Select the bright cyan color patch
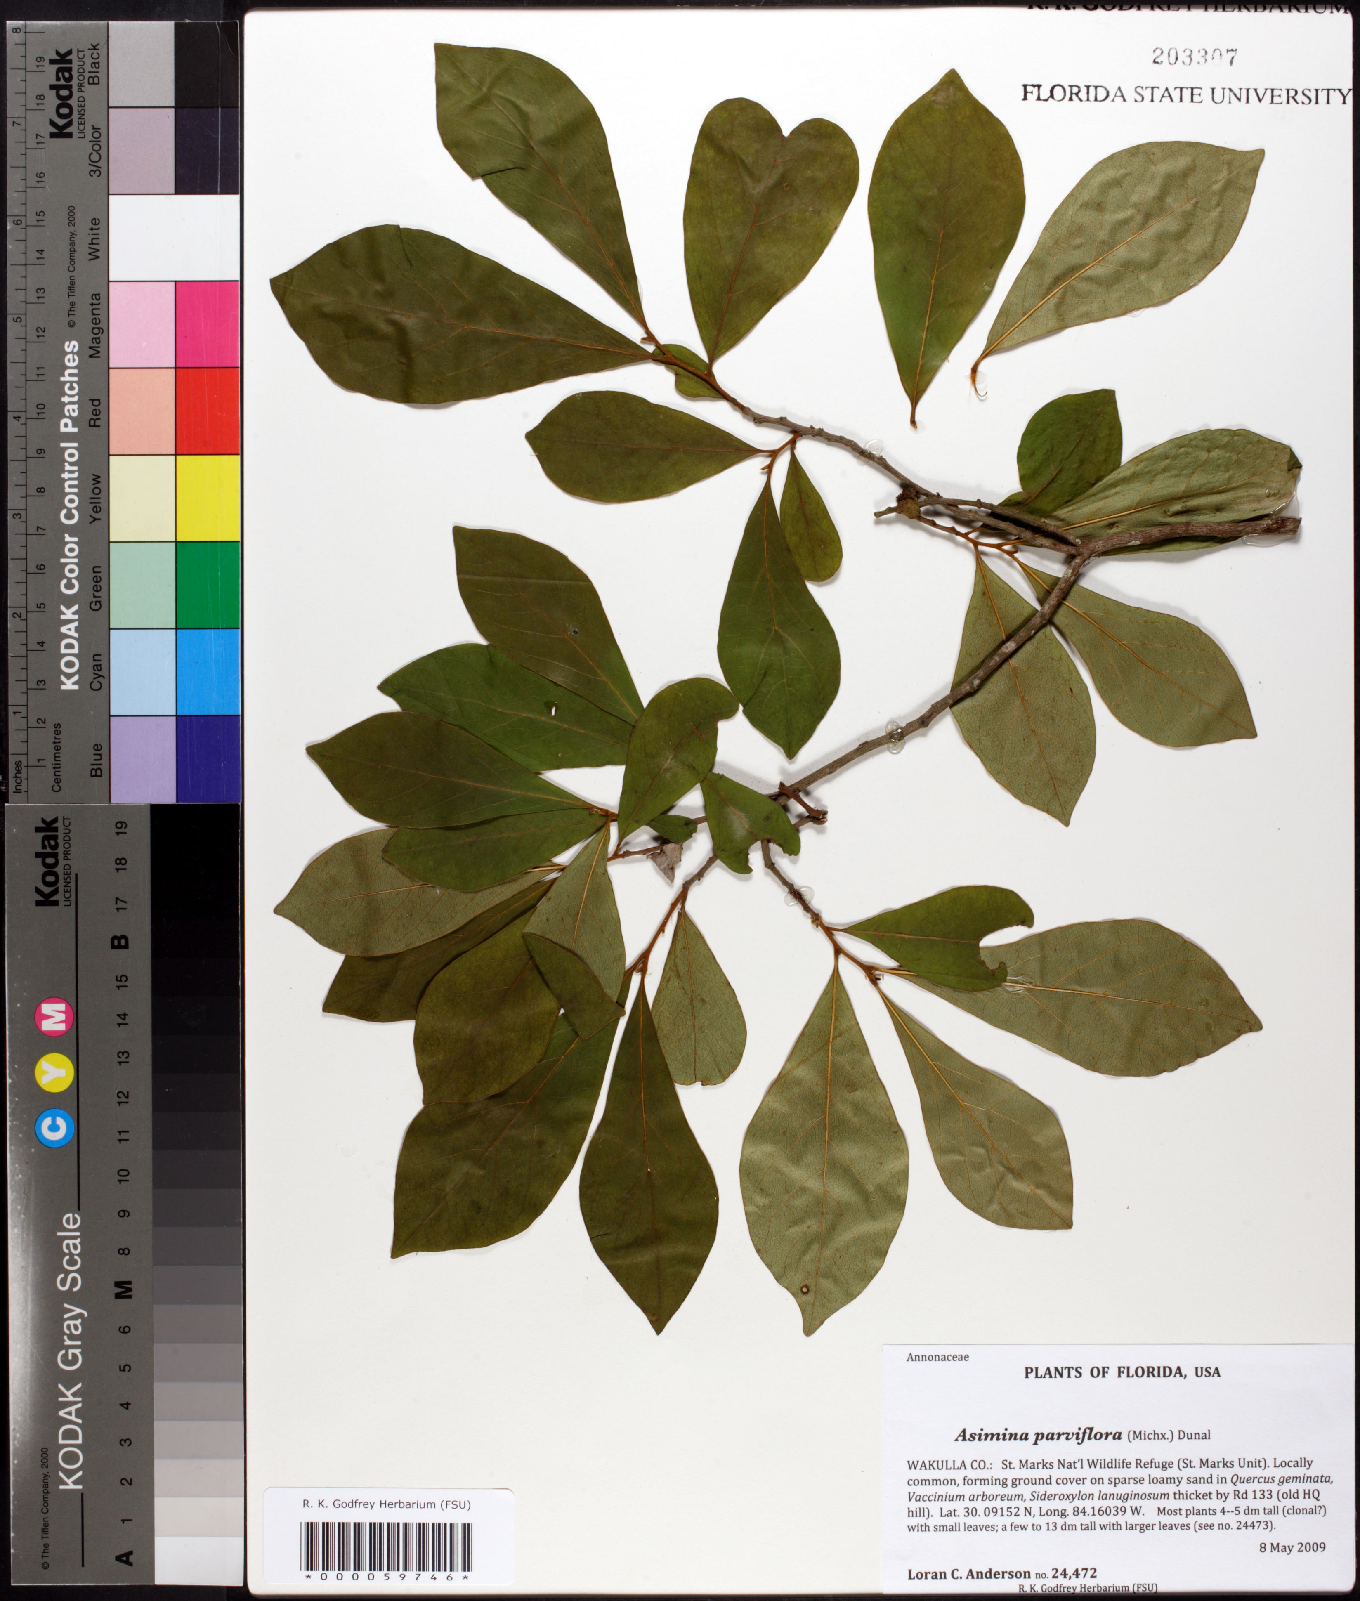The image size is (1360, 1601). coord(208,671)
